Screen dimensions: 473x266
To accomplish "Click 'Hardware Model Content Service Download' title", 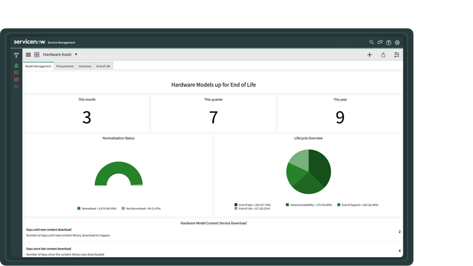I will coord(213,223).
